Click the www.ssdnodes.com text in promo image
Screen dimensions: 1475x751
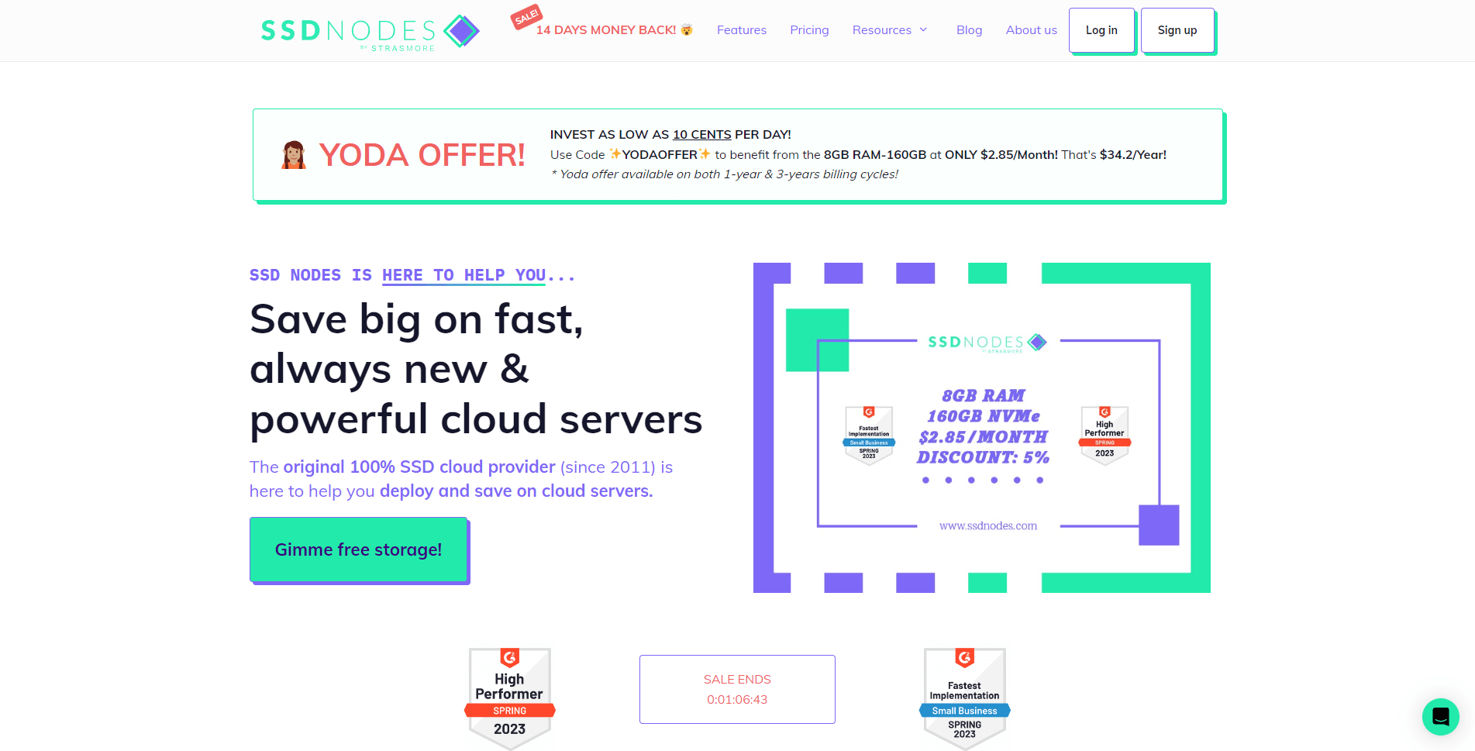pos(988,525)
